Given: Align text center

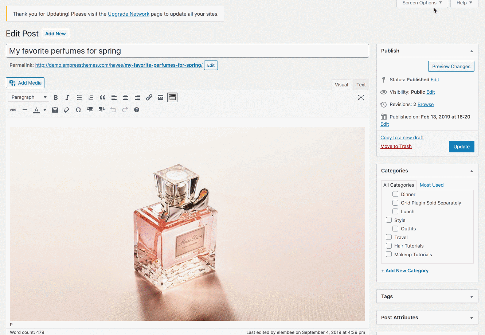Looking at the screenshot, I should click(126, 97).
